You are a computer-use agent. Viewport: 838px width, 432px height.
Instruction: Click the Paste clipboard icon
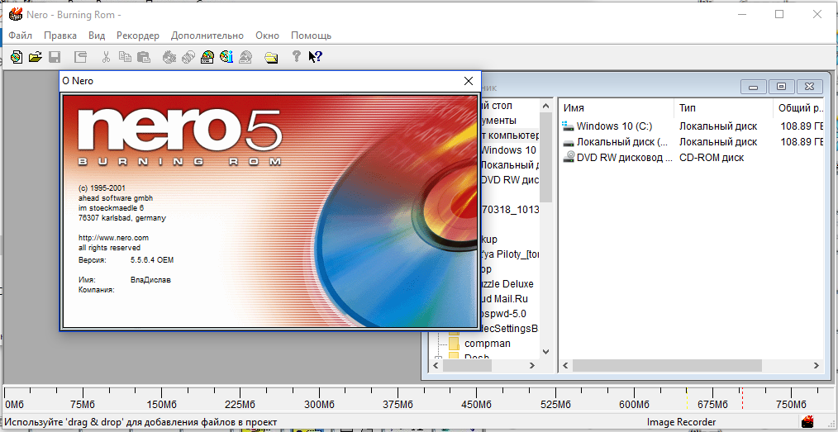(x=143, y=57)
